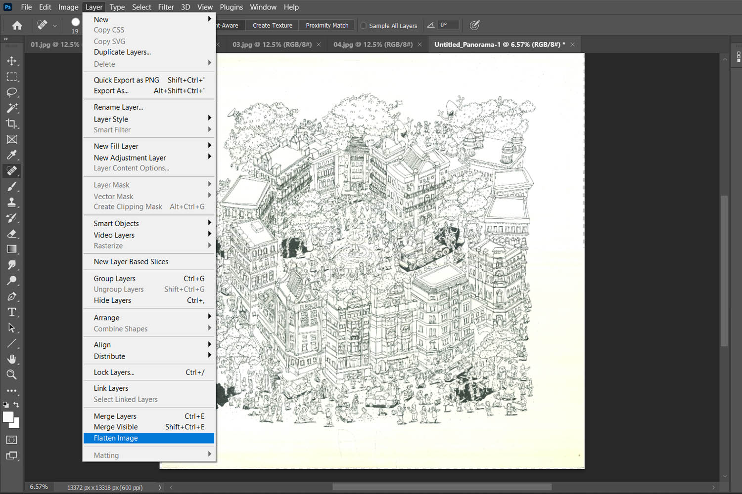
Task: Toggle Quick Mask mode
Action: [x=12, y=440]
